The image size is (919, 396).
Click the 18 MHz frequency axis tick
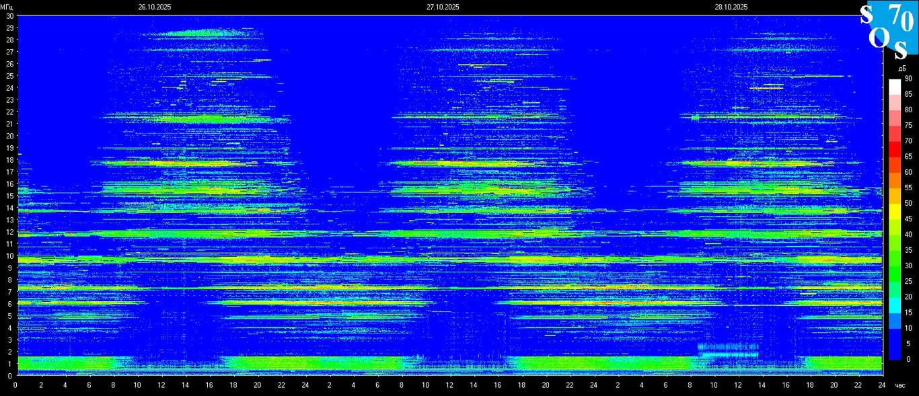click(x=9, y=159)
